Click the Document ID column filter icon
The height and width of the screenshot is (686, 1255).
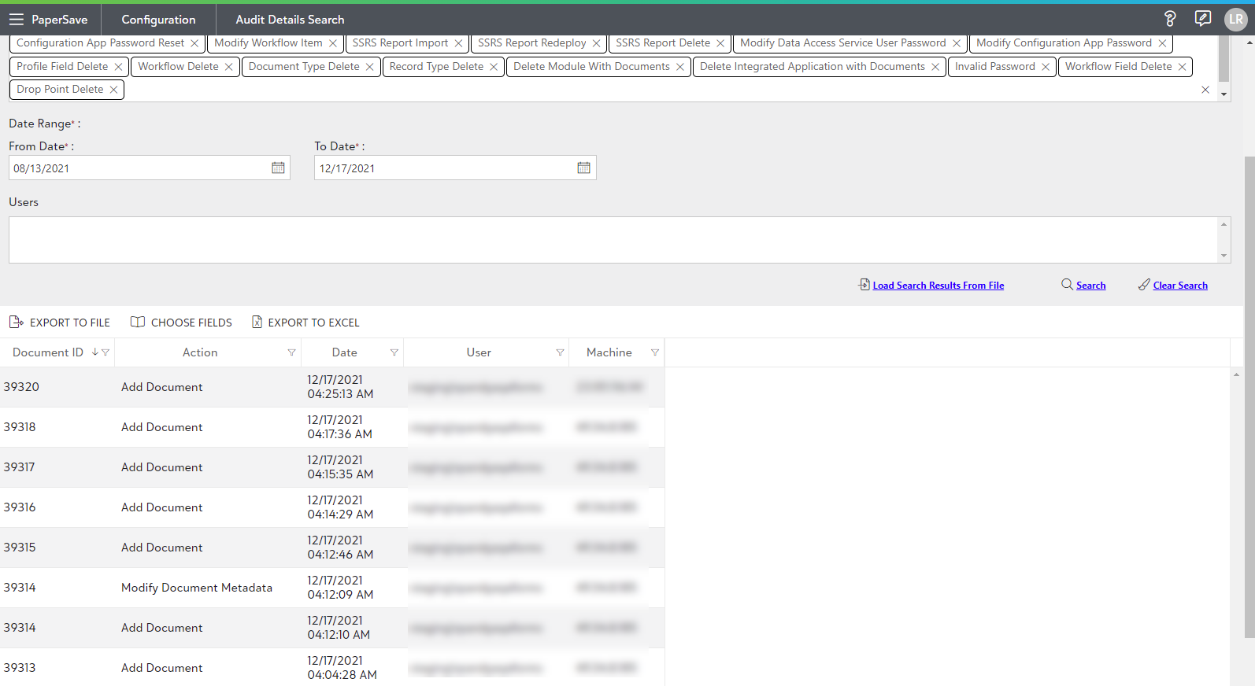[x=106, y=352]
